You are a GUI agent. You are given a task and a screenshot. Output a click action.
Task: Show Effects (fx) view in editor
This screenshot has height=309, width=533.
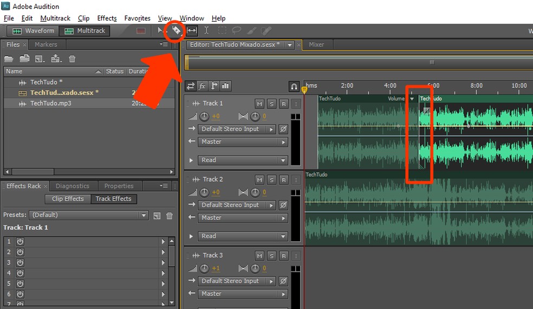coord(202,86)
